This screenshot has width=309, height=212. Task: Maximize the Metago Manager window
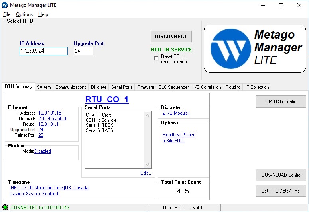[x=281, y=5]
